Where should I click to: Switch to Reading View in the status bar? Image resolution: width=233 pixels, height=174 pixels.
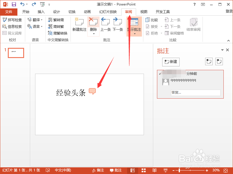click(154, 170)
